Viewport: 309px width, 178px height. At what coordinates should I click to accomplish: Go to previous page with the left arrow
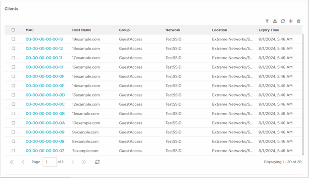click(x=23, y=162)
